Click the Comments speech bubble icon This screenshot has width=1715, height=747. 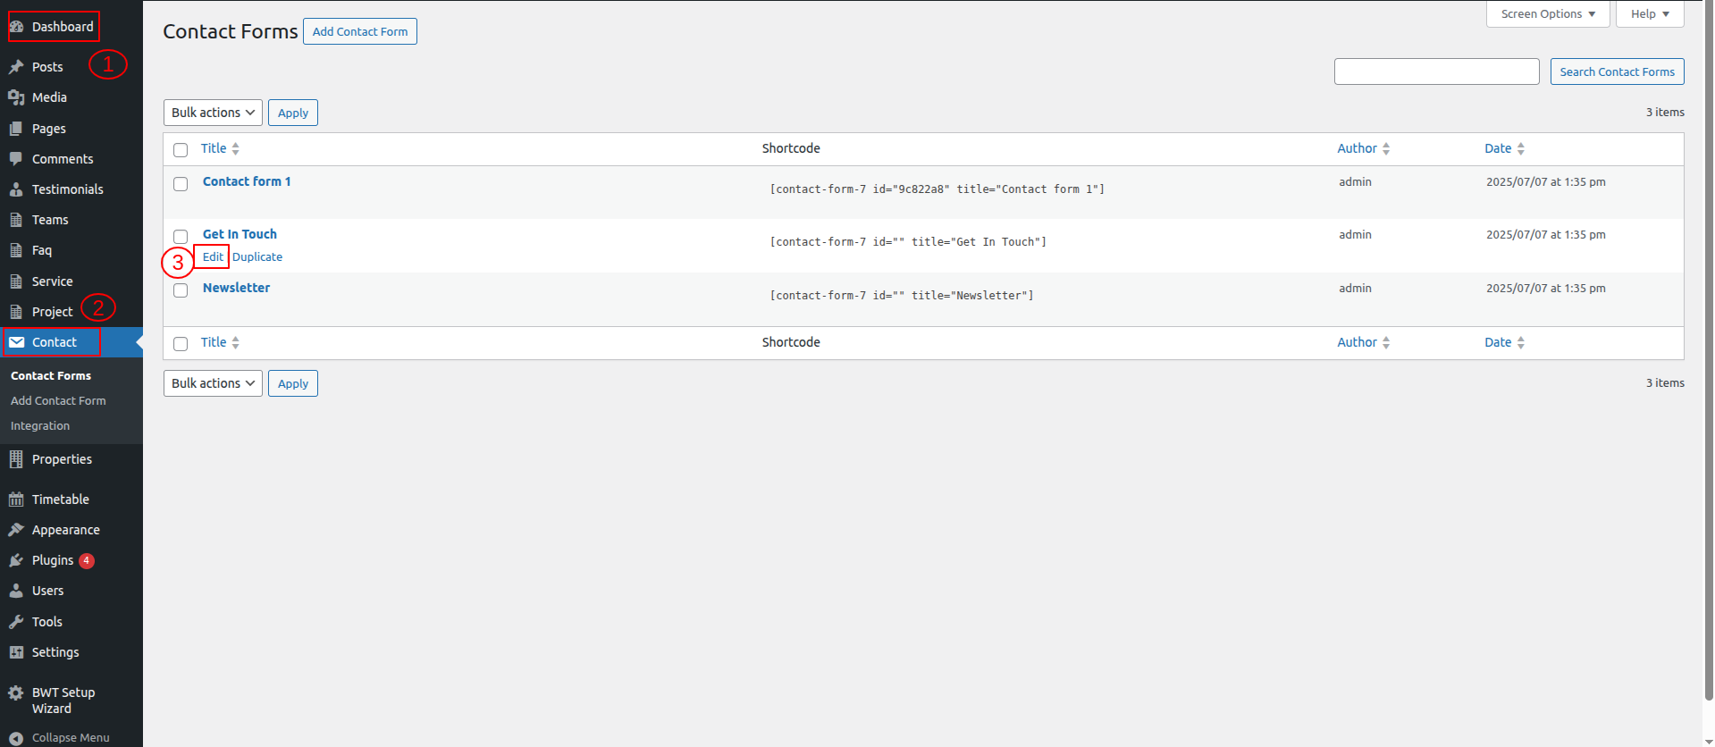(x=16, y=159)
